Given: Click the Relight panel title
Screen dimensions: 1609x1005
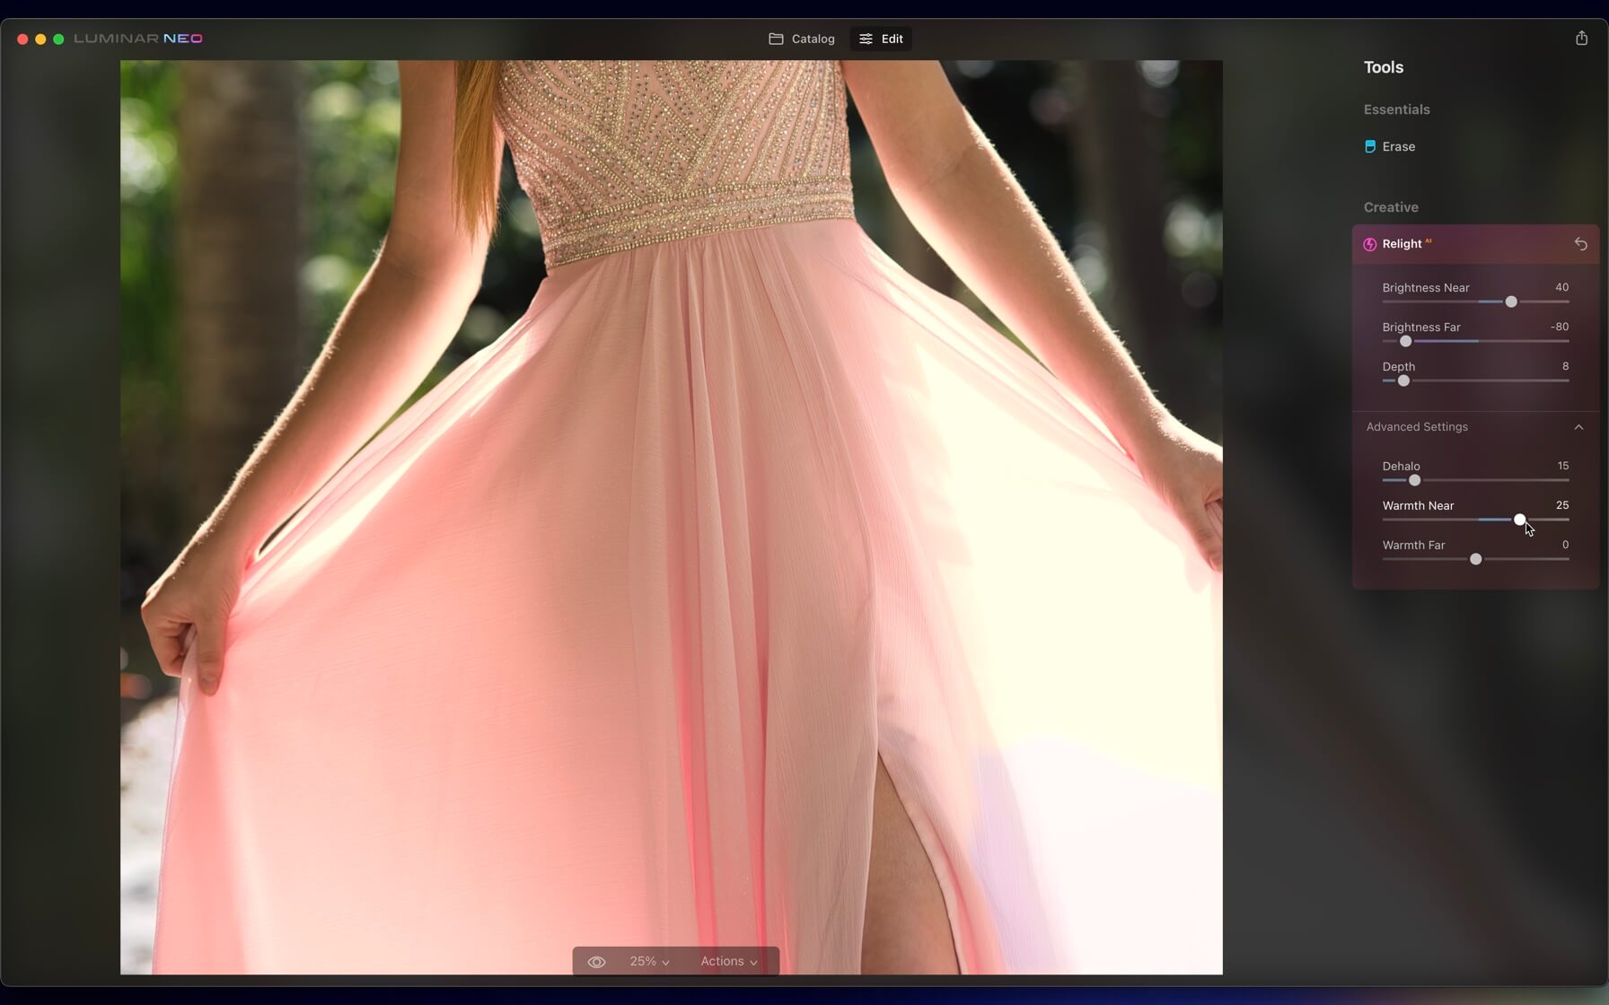Looking at the screenshot, I should click(x=1402, y=244).
